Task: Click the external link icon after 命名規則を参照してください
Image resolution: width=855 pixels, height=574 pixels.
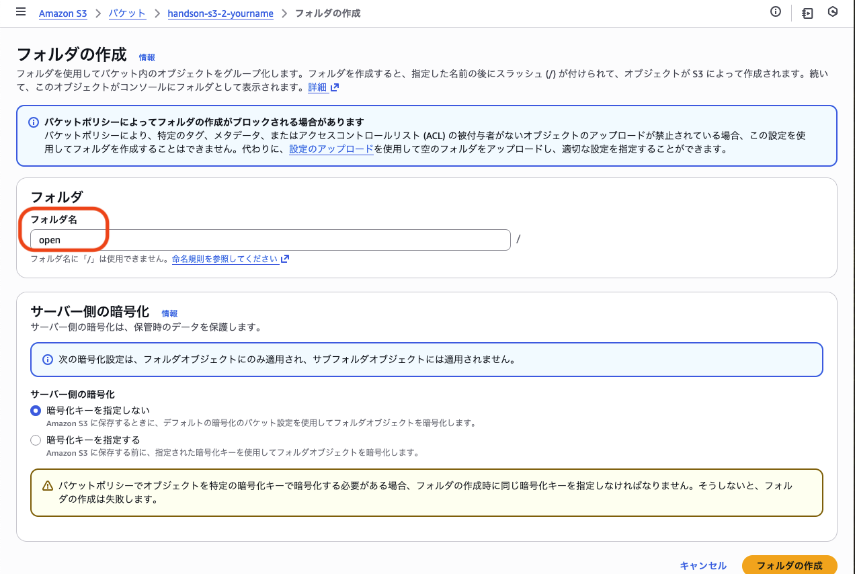Action: (284, 258)
